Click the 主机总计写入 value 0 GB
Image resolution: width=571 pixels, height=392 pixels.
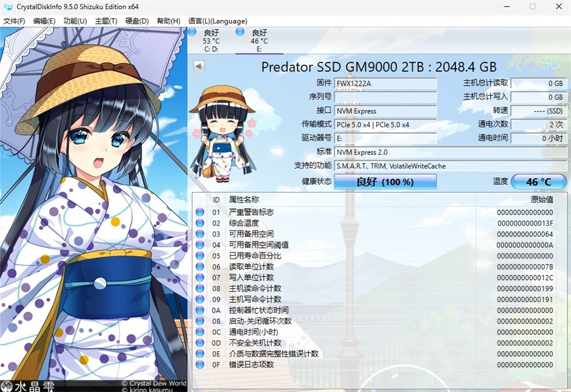click(538, 97)
